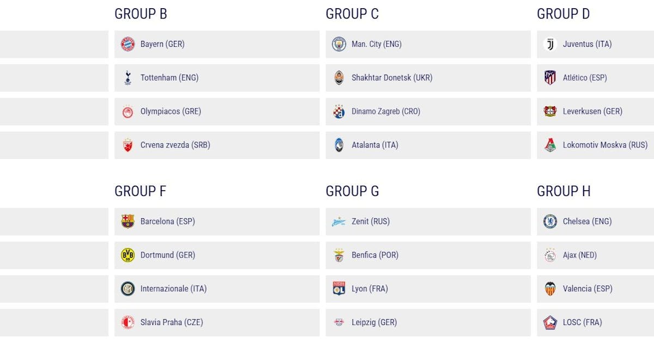Click the Leipzig (GER) team name

374,323
